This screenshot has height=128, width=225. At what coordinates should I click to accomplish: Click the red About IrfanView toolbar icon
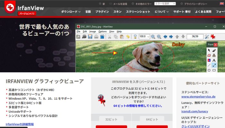(213, 37)
